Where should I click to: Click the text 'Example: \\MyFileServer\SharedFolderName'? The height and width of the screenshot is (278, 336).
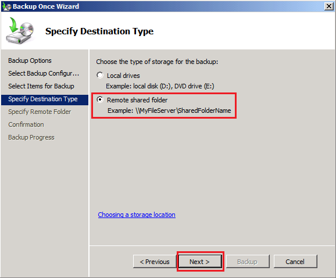169,111
